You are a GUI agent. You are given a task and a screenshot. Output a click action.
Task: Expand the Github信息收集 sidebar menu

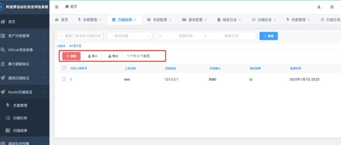43,50
